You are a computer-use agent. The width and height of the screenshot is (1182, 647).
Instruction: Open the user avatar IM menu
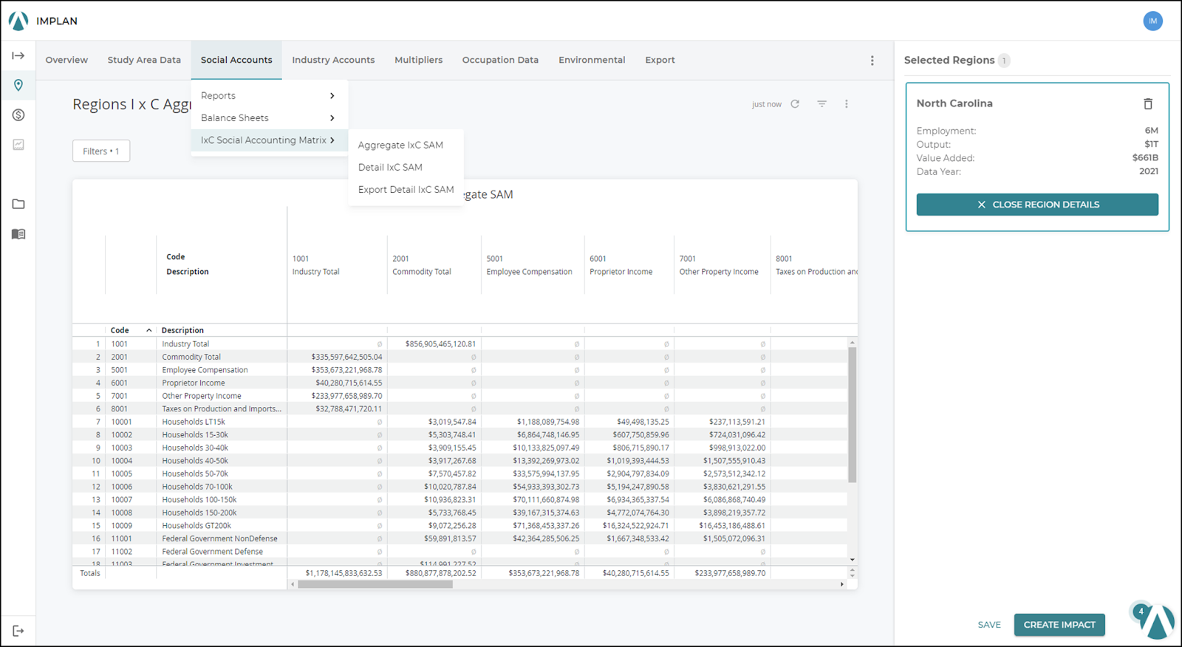tap(1152, 21)
